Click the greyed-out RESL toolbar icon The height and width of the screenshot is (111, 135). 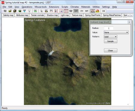pos(29,11)
